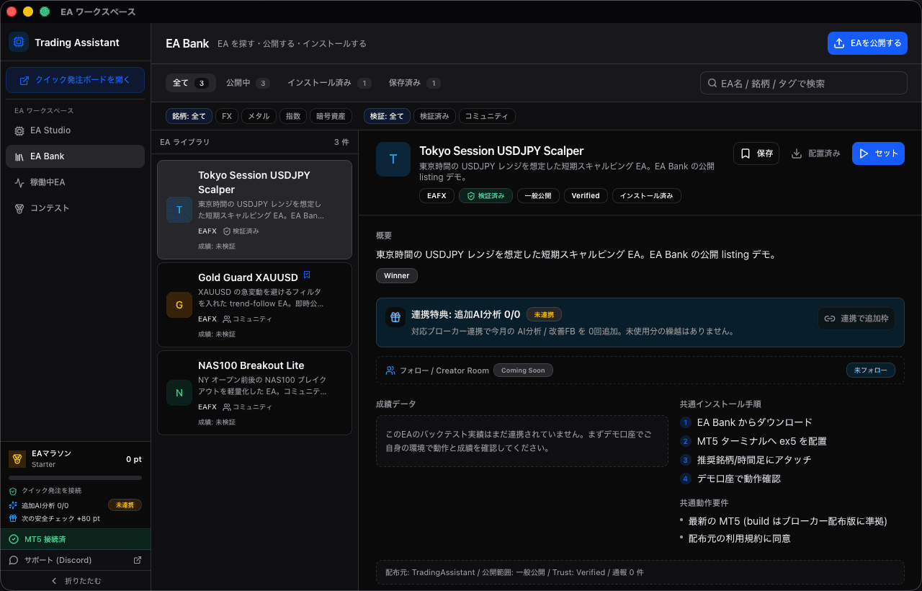
Task: Click the Winner badge
Action: [x=397, y=275]
